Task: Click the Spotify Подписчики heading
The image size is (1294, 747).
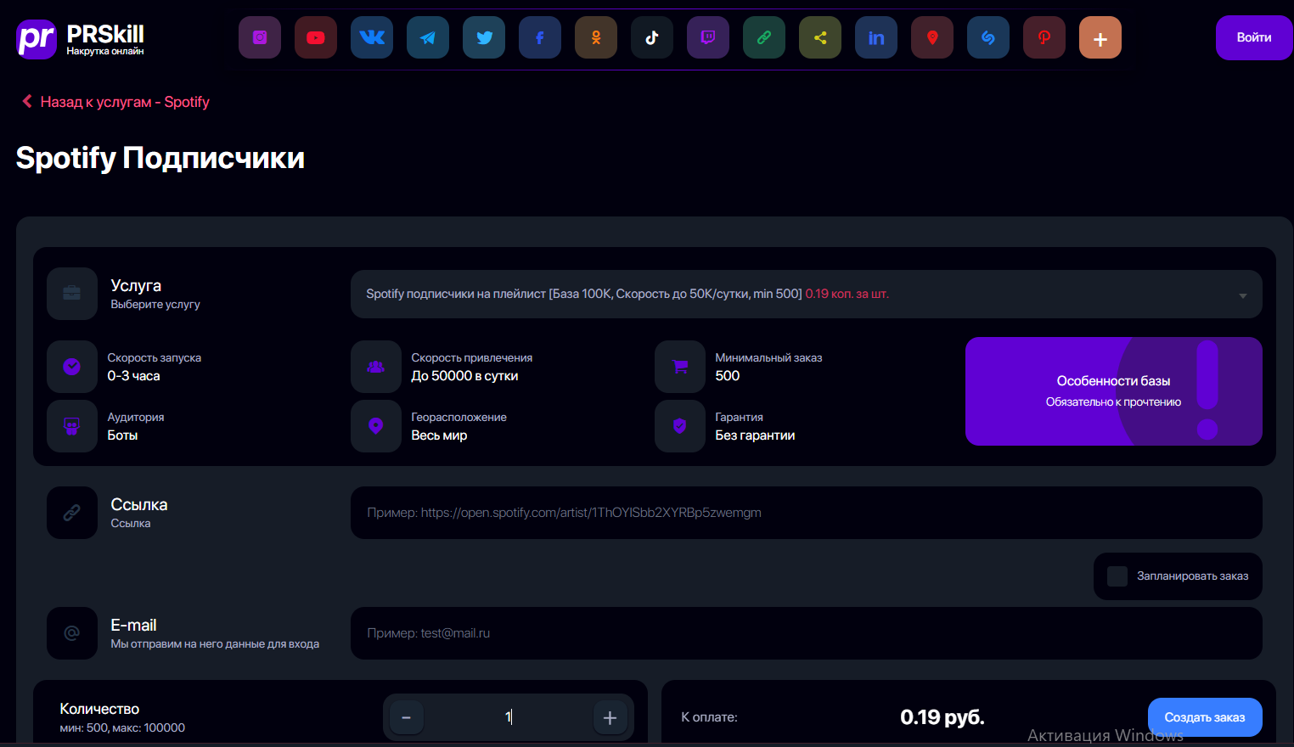Action: coord(160,158)
